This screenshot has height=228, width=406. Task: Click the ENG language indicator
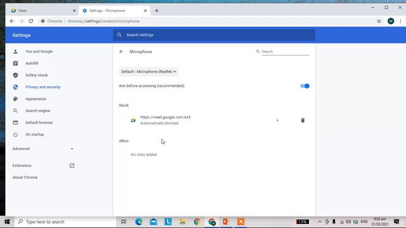[364, 222]
